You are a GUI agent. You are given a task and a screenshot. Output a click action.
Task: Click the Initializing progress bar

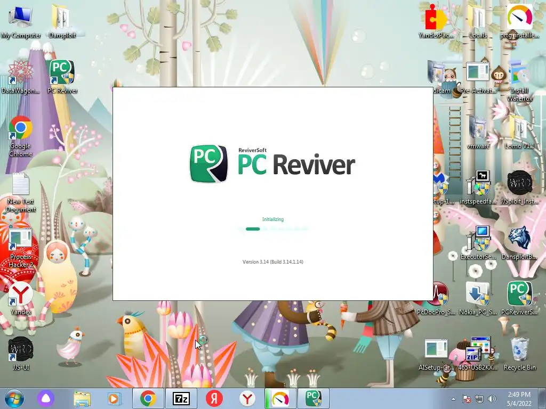(273, 229)
